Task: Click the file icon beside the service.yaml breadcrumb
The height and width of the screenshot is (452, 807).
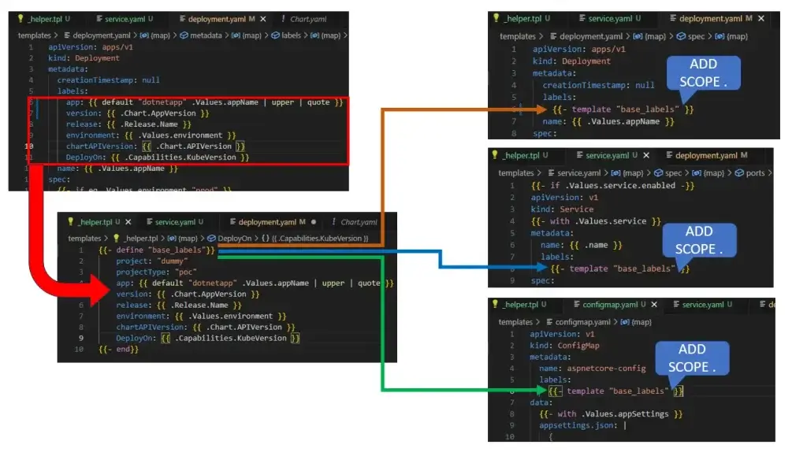Action: (552, 172)
